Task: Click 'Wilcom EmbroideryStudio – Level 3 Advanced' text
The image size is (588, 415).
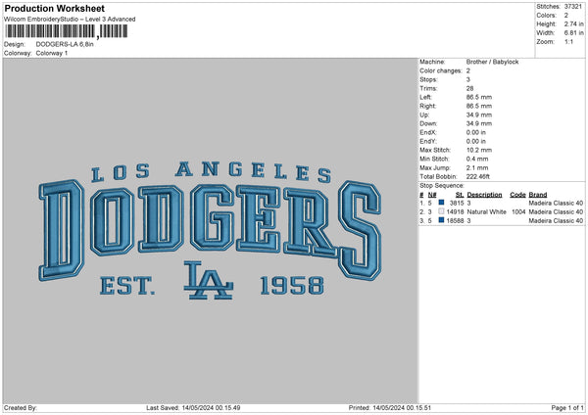Action: (x=70, y=20)
